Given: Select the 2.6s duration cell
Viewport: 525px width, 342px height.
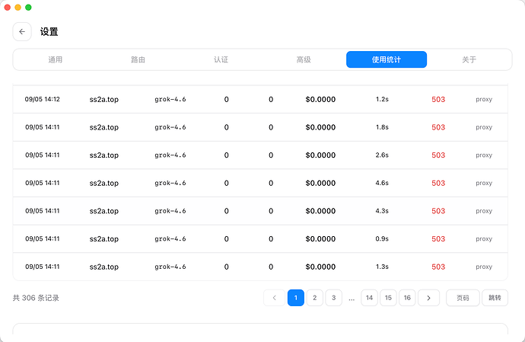Looking at the screenshot, I should (x=382, y=155).
